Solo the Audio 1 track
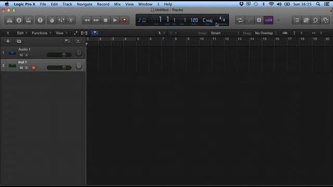The width and height of the screenshot is (333, 187). click(27, 55)
